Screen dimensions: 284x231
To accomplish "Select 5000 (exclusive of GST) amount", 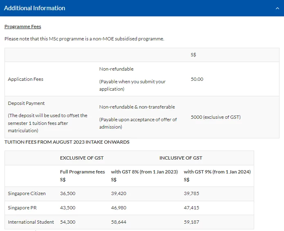I will coord(215,117).
